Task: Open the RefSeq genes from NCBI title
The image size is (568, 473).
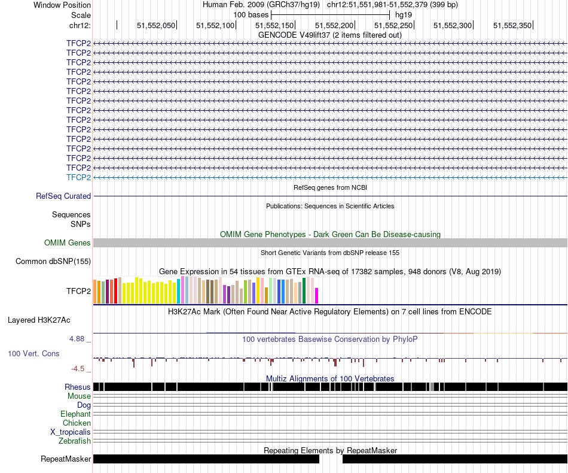Action: [330, 187]
